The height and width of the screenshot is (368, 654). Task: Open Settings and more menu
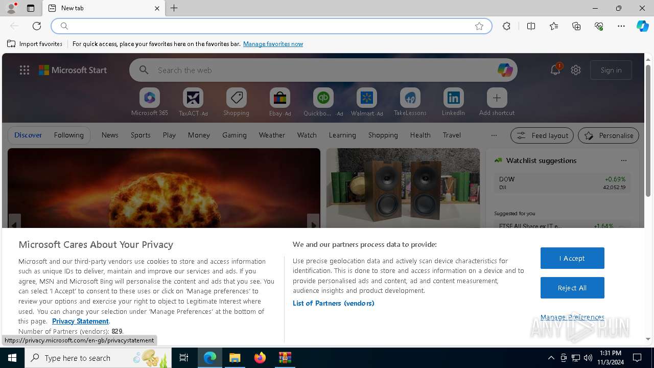pyautogui.click(x=621, y=26)
